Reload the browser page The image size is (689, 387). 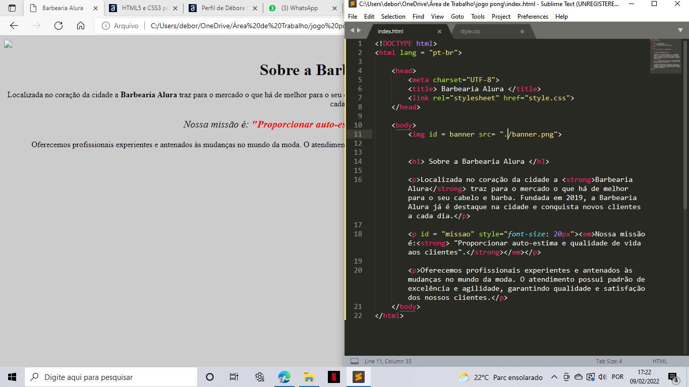click(59, 26)
